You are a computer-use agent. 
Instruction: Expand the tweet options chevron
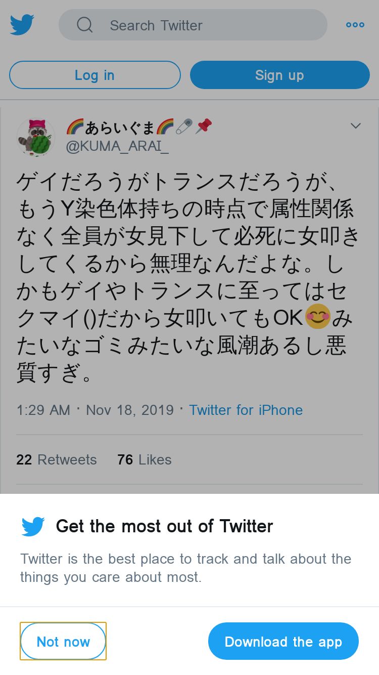click(356, 126)
